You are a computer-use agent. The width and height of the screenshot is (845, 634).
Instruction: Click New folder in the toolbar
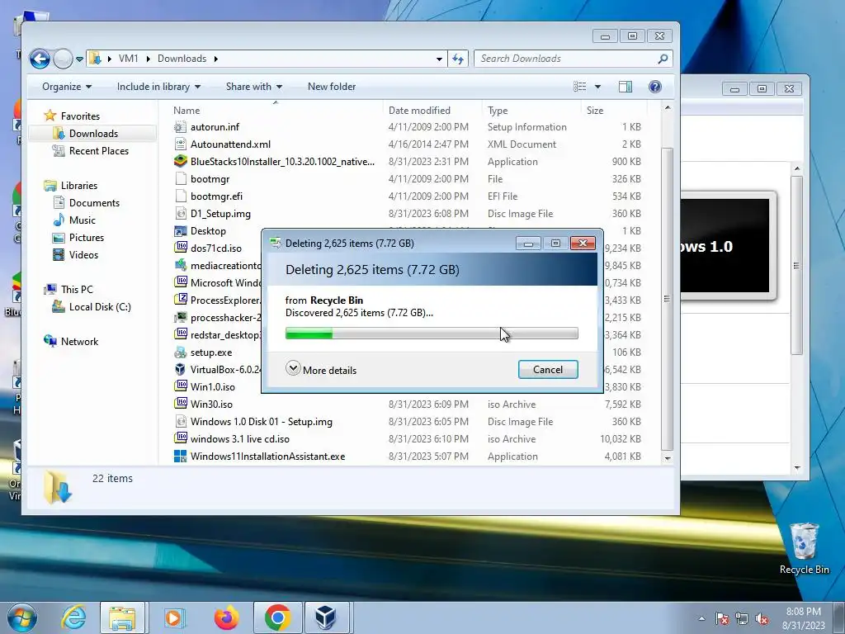coord(332,87)
